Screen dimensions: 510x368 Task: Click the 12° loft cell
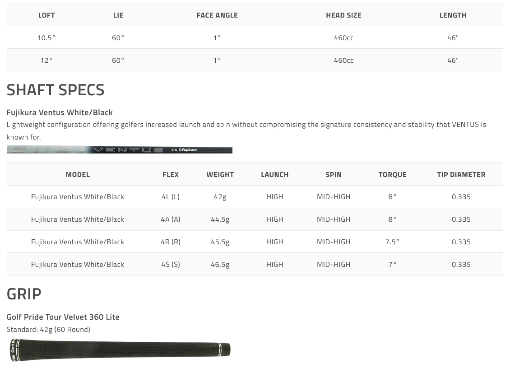pos(46,61)
